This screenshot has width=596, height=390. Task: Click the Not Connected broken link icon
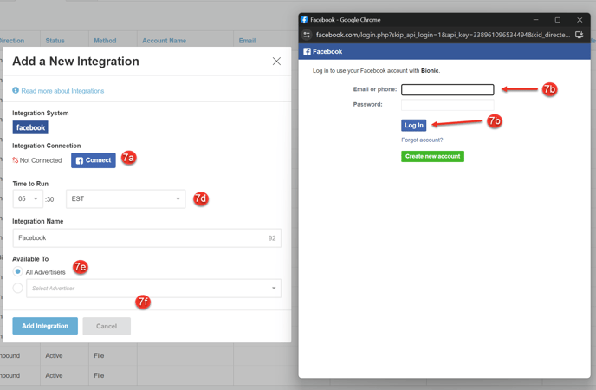coord(16,160)
